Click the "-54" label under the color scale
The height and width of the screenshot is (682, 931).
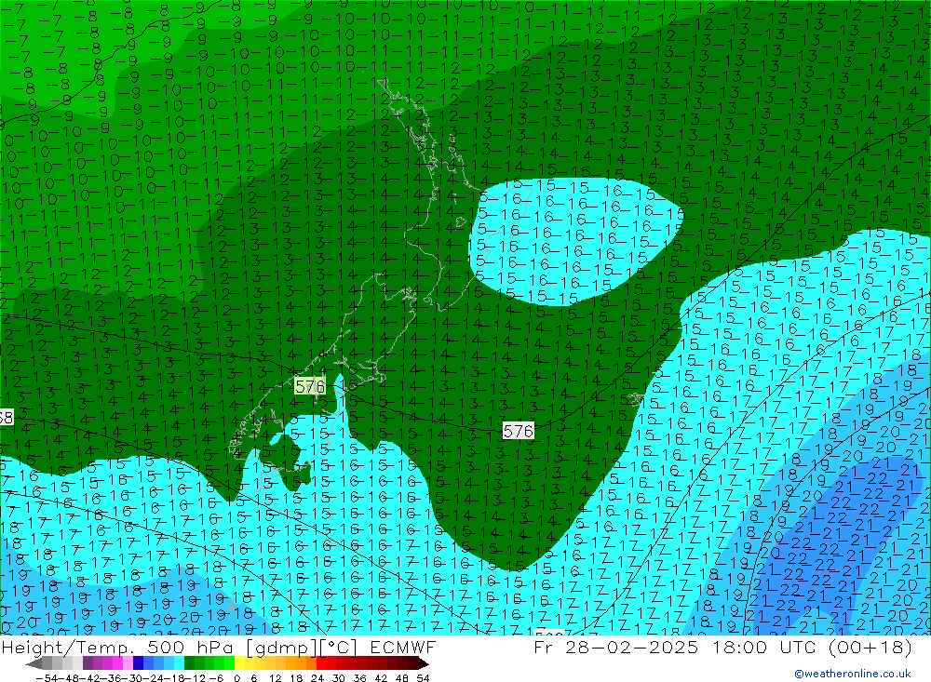pyautogui.click(x=47, y=678)
